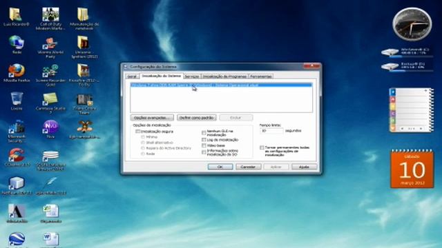Viewport: 442px width, 248px height.
Task: Click the Cancelar button
Action: point(249,167)
